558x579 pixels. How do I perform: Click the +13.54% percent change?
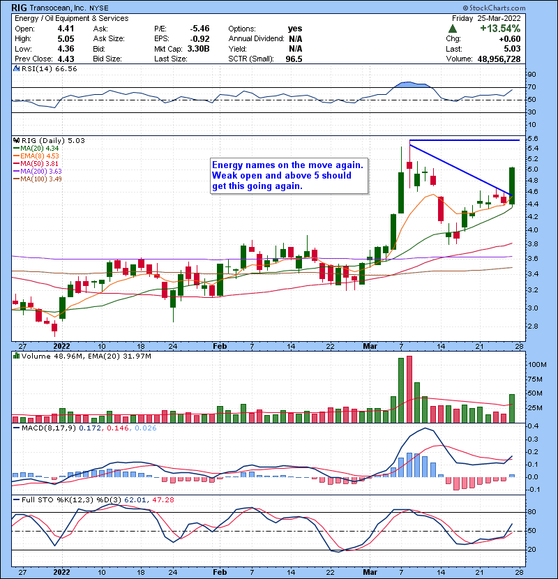[x=500, y=29]
